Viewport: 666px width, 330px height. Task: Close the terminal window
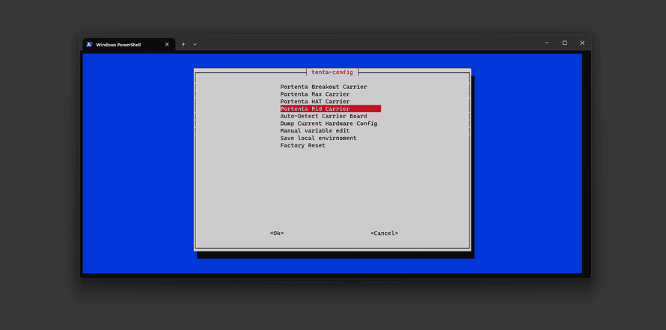click(x=581, y=43)
